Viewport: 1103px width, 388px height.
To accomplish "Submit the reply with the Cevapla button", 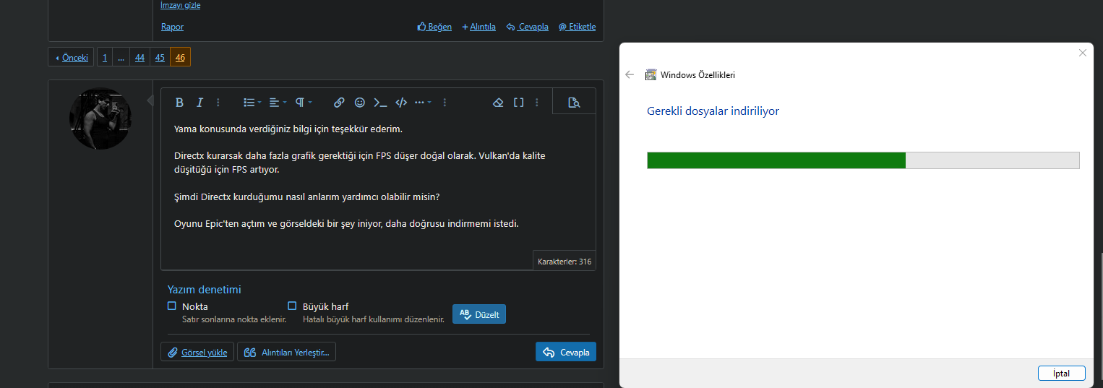I will tap(566, 352).
